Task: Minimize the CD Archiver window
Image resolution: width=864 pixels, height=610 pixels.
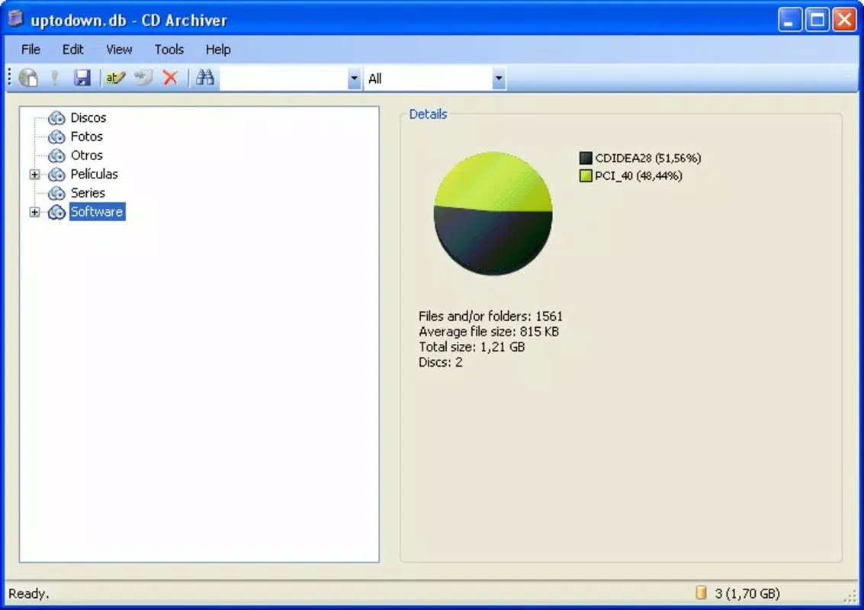Action: pos(789,21)
